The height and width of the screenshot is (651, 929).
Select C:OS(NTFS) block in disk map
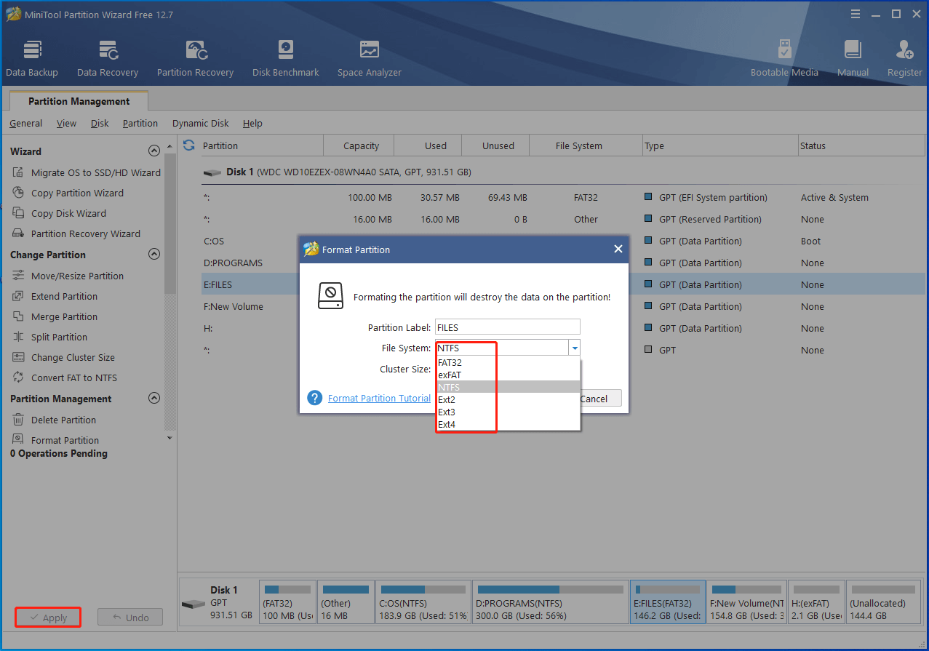(x=423, y=602)
